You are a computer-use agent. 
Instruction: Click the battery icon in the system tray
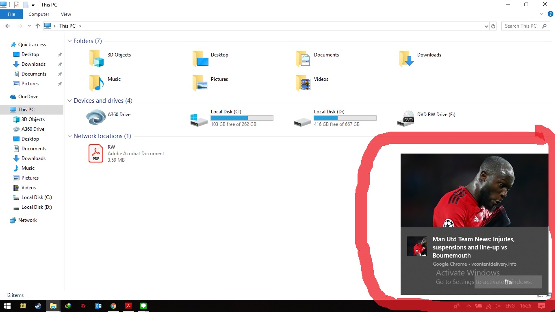pos(479,306)
